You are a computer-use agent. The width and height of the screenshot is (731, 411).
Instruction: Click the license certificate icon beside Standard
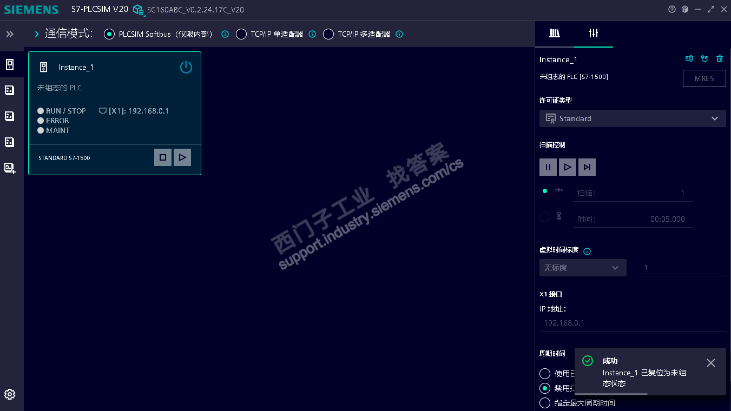(x=551, y=118)
